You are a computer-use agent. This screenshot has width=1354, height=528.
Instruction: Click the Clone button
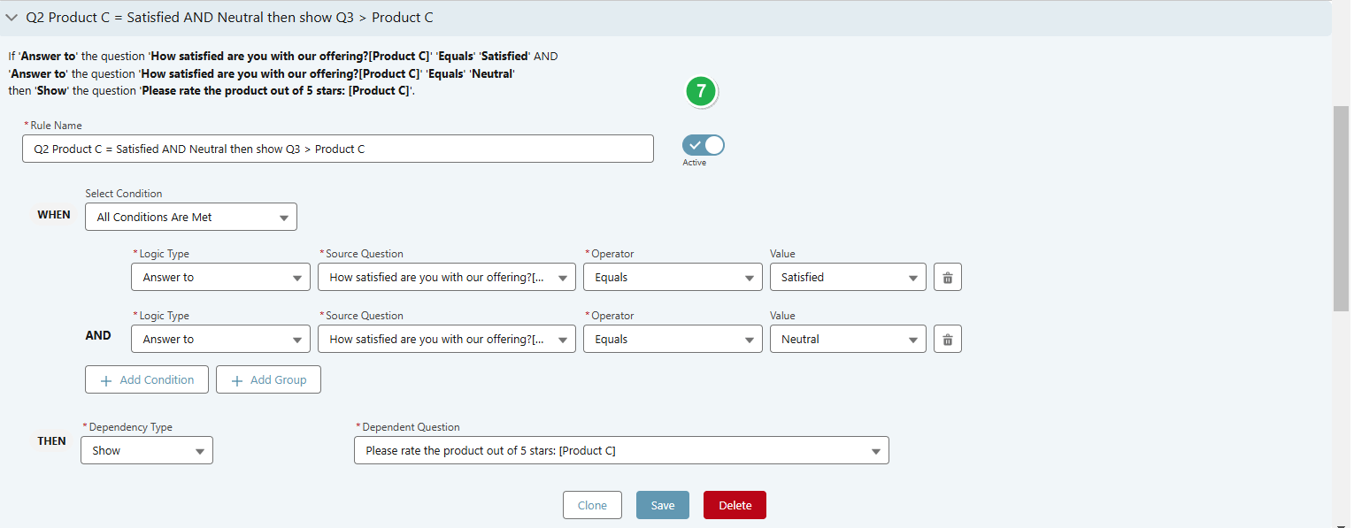click(592, 505)
